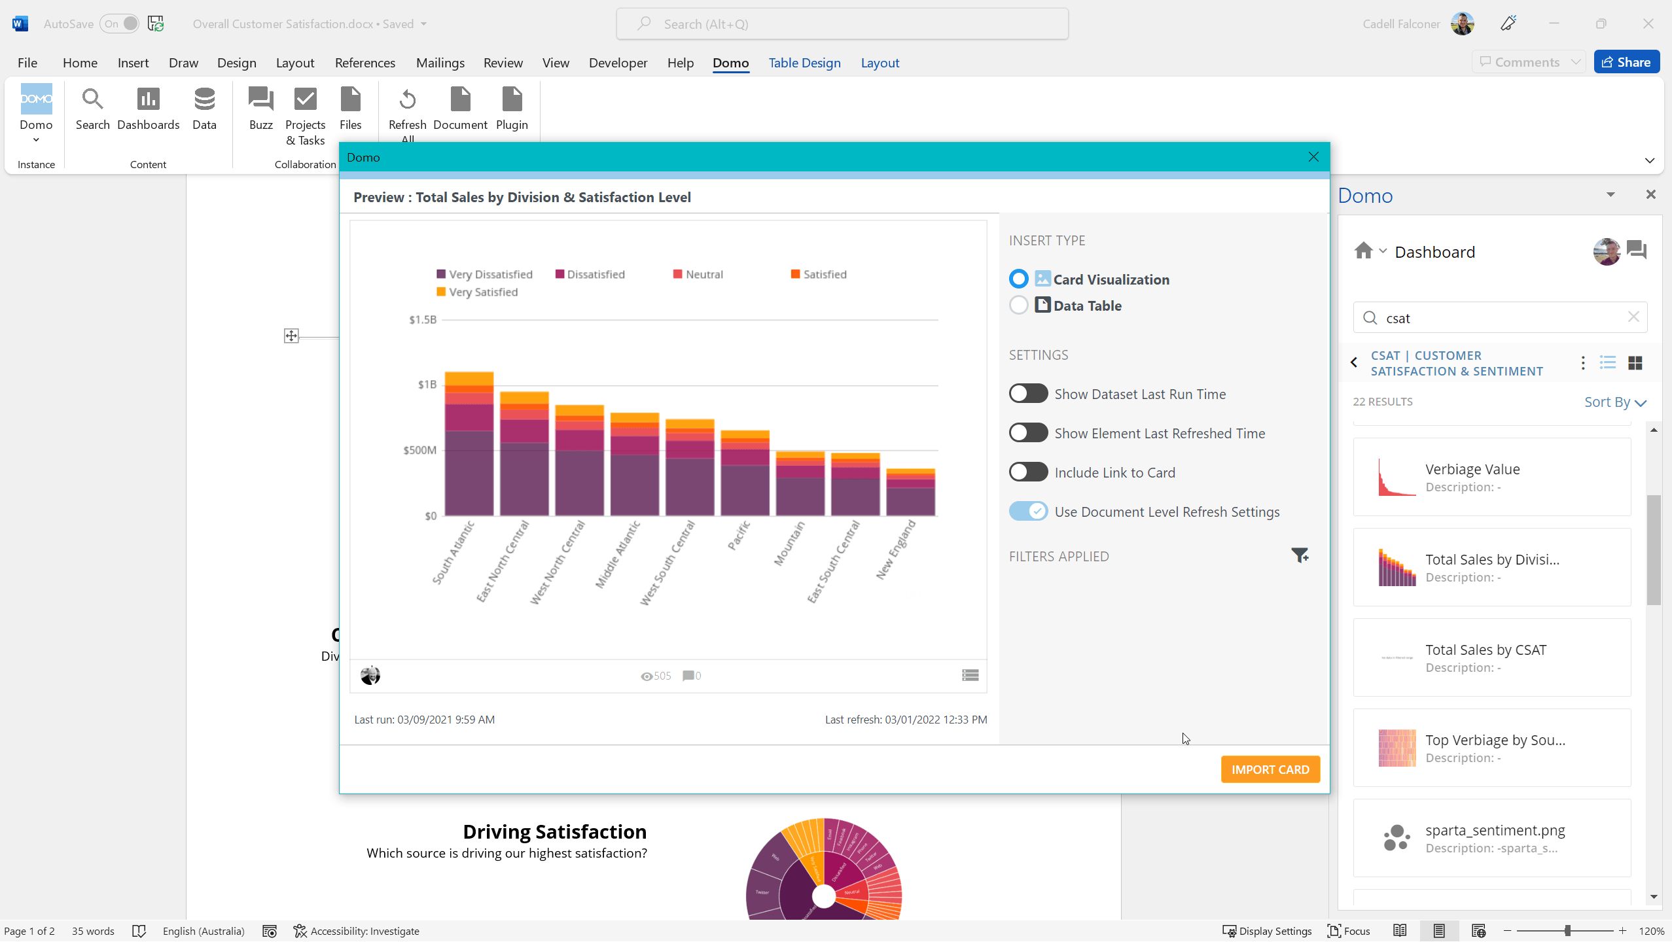Adjust the zoom slider in status bar
Viewport: 1672px width, 942px height.
pyautogui.click(x=1567, y=931)
